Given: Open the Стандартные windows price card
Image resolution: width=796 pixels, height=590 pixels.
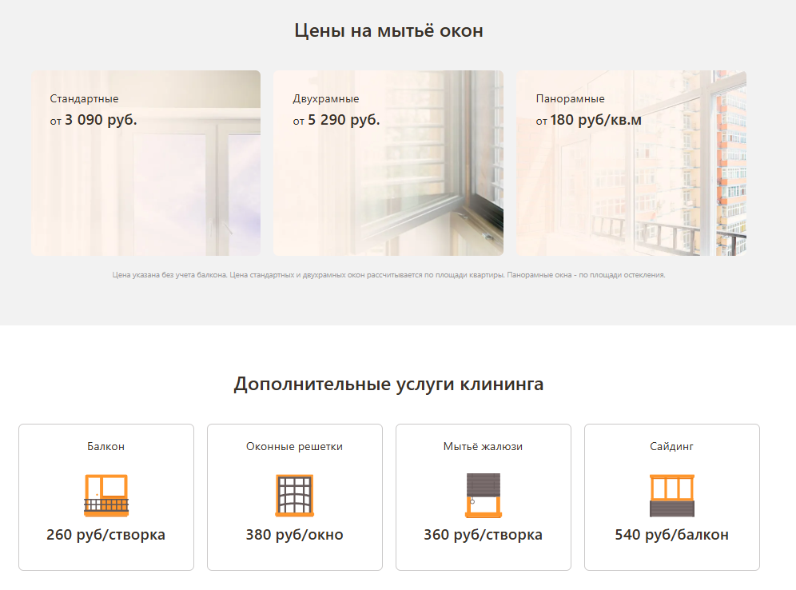Looking at the screenshot, I should 145,163.
